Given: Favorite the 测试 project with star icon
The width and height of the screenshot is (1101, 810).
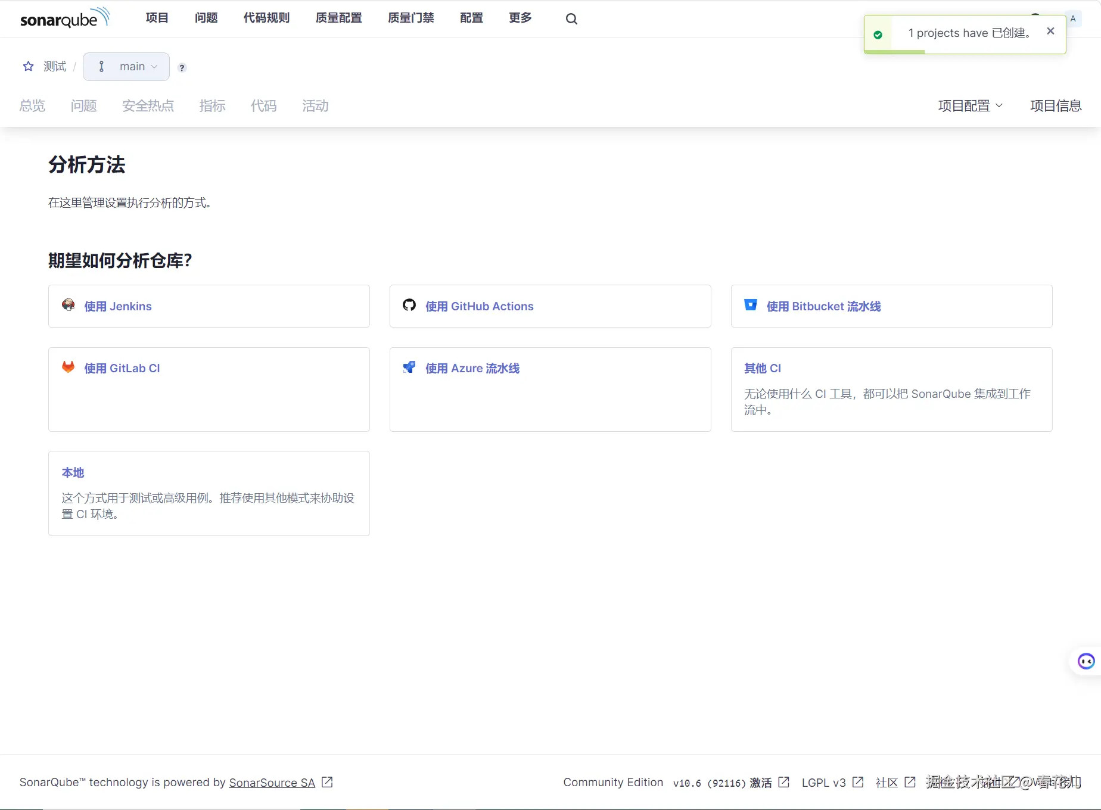Looking at the screenshot, I should pyautogui.click(x=28, y=66).
